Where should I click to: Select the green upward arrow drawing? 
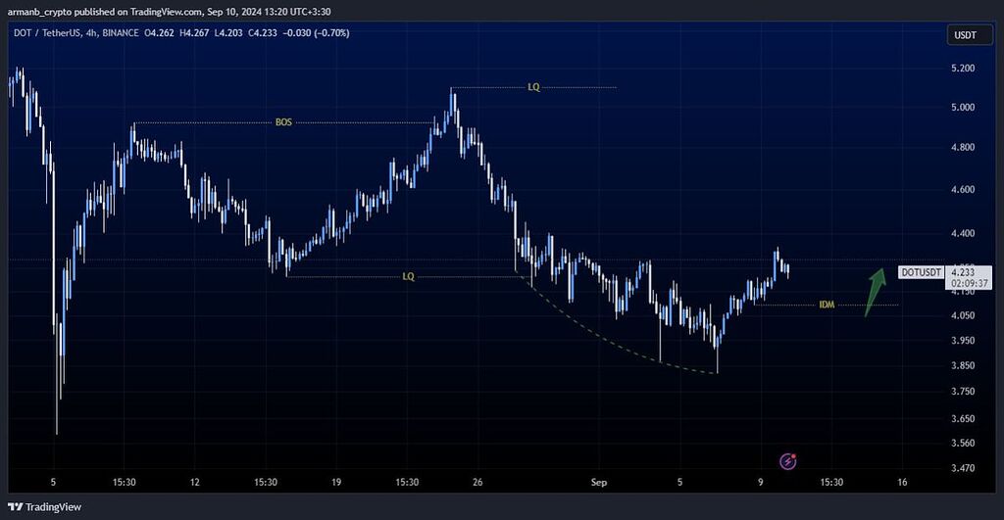point(875,292)
